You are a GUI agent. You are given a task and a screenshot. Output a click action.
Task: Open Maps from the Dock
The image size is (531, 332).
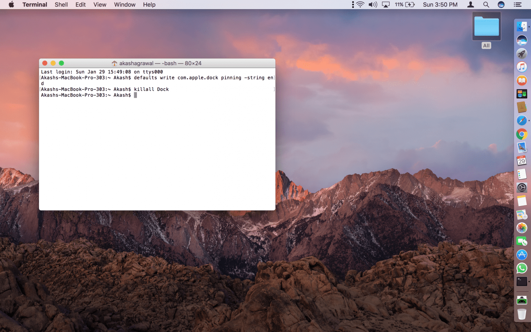[522, 214]
